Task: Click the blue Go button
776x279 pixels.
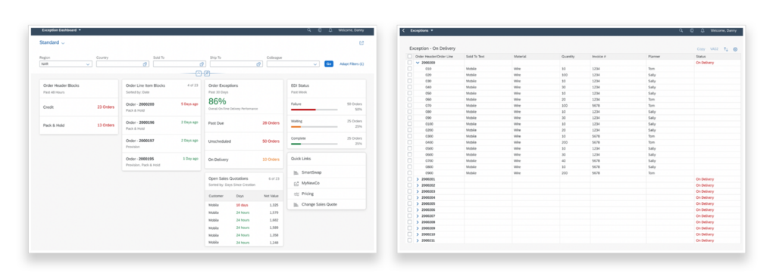Action: coord(329,64)
